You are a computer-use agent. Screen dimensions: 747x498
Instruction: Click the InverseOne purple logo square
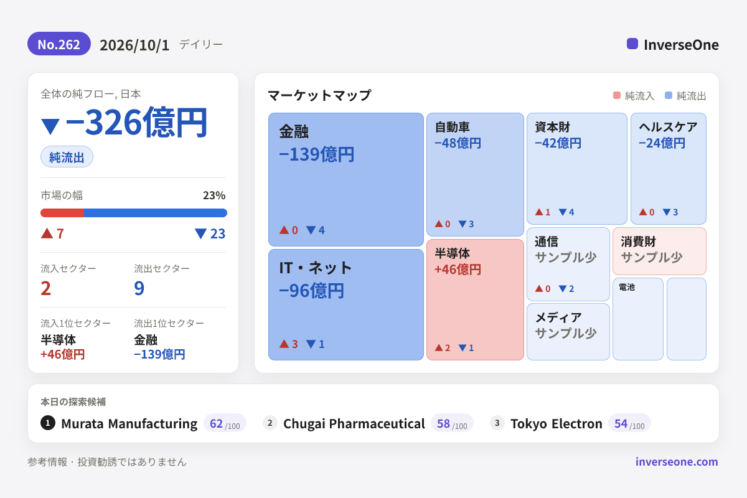coord(632,44)
